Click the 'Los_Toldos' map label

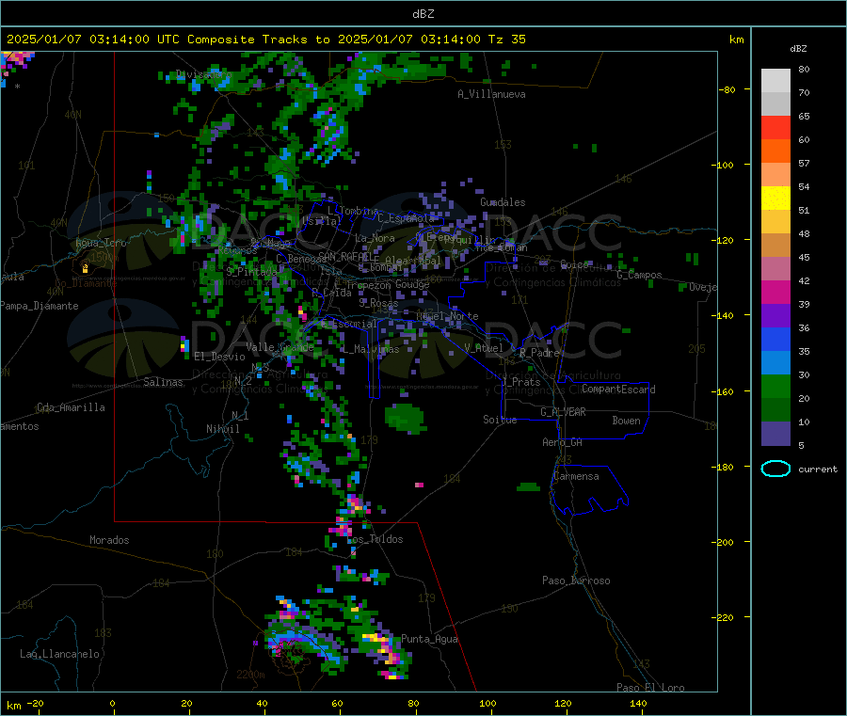(x=375, y=539)
